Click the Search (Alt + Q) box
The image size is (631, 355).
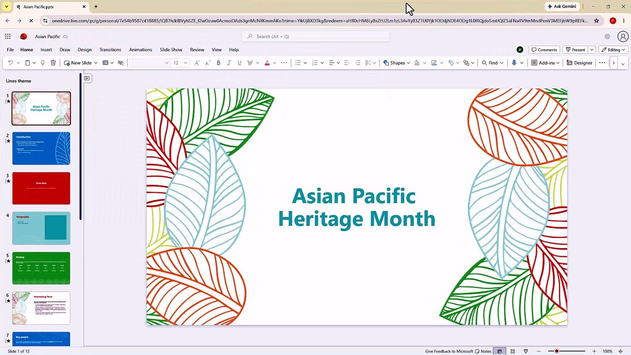click(315, 36)
